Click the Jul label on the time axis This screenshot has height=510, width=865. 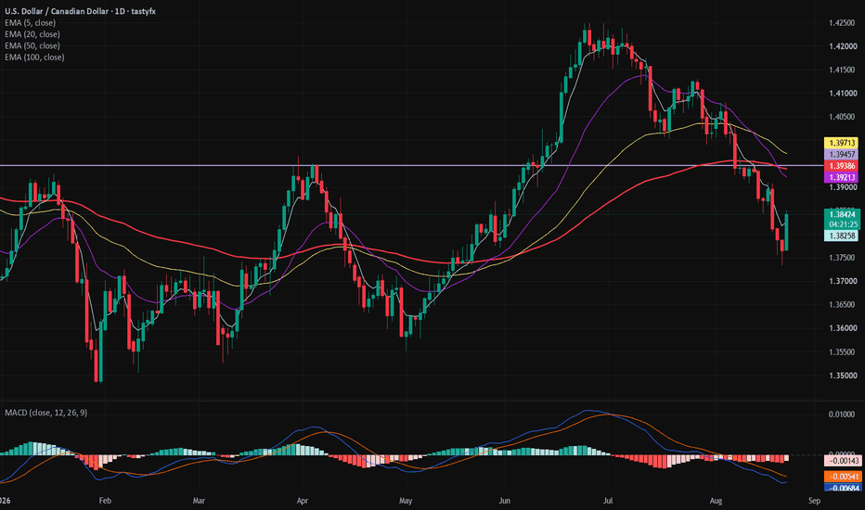click(x=608, y=501)
